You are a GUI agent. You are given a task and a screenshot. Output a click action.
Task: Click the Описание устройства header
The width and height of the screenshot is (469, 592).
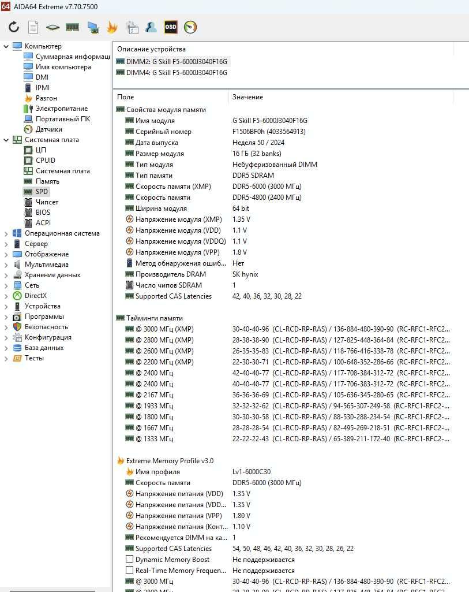pyautogui.click(x=283, y=49)
